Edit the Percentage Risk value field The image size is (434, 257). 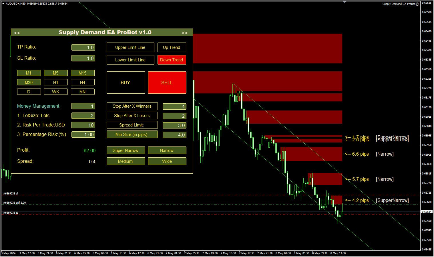pyautogui.click(x=83, y=134)
